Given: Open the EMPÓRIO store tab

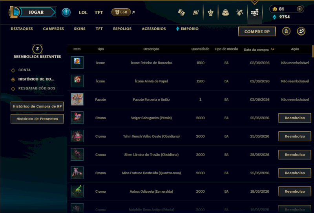Looking at the screenshot, I should pyautogui.click(x=188, y=29).
